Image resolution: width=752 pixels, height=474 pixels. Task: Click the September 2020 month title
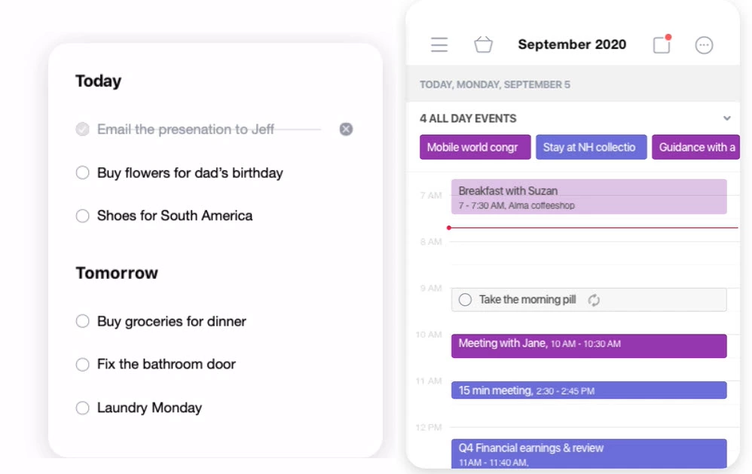(x=572, y=44)
